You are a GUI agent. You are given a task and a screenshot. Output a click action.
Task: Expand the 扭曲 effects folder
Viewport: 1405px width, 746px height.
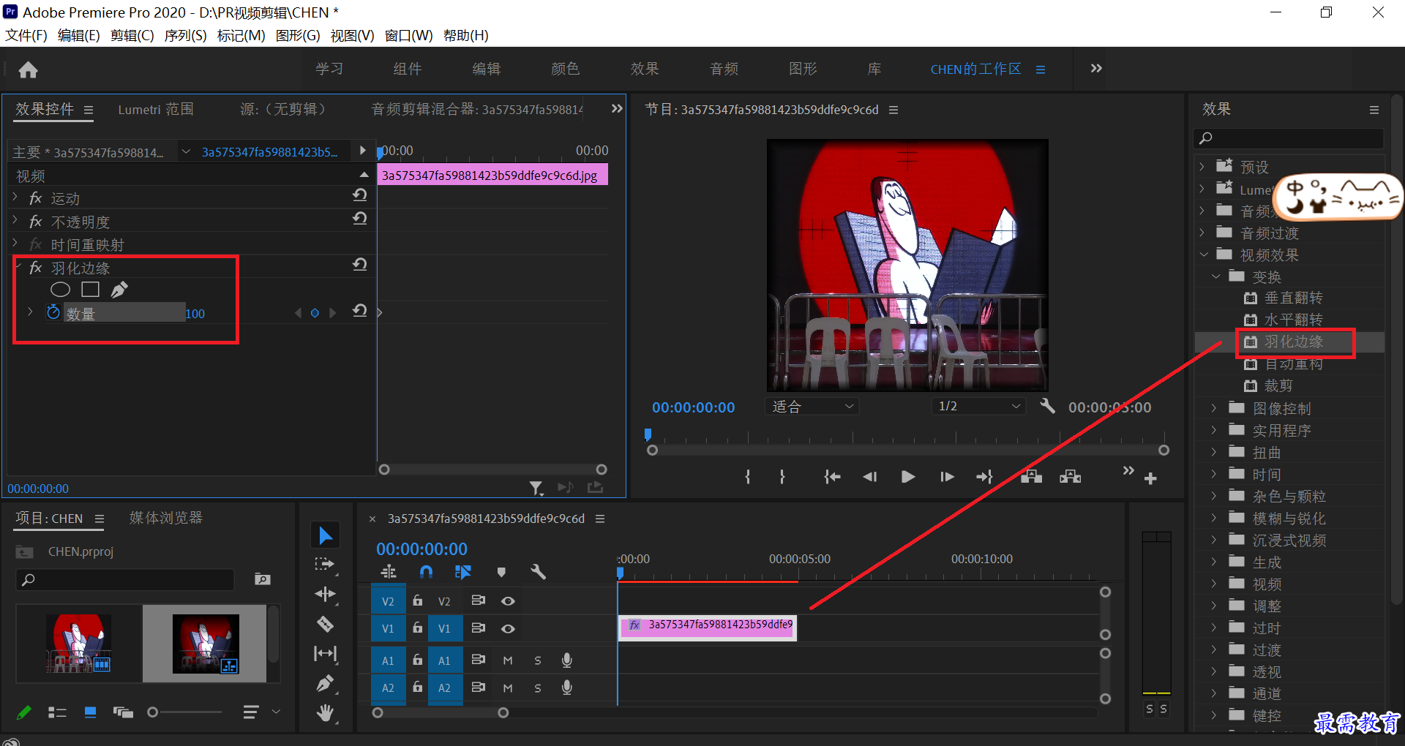[1214, 452]
